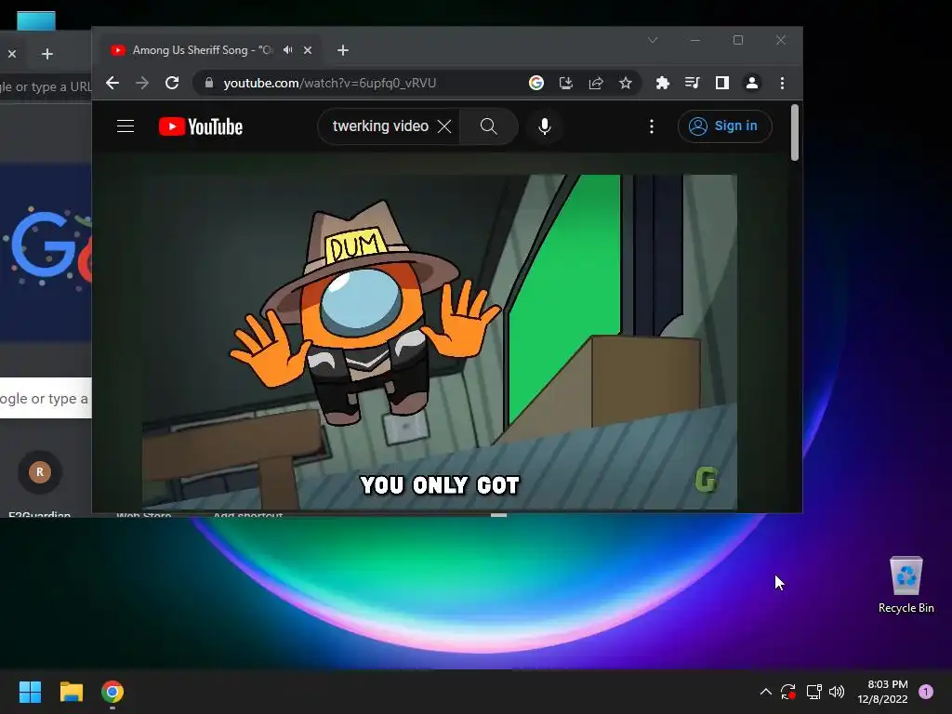Go to YouTube home via logo
The height and width of the screenshot is (714, 952).
(201, 126)
